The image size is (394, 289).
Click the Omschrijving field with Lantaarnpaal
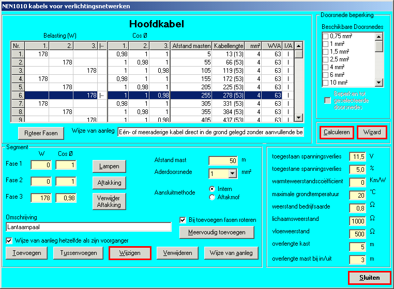click(x=88, y=227)
